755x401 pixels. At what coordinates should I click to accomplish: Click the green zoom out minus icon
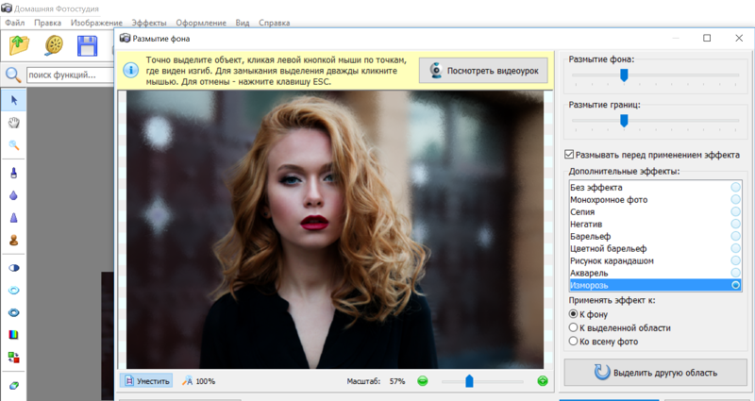[422, 381]
